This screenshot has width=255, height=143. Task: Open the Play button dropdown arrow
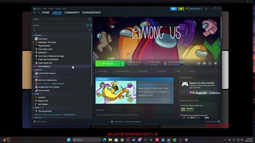tap(123, 64)
